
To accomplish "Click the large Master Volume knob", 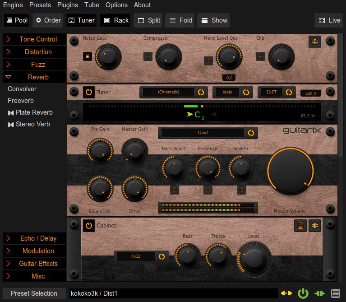I will (x=290, y=171).
